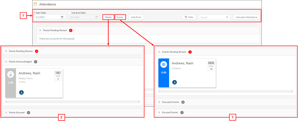Click the 2.00 points value on card
298x121 pixels.
pyautogui.click(x=11, y=83)
